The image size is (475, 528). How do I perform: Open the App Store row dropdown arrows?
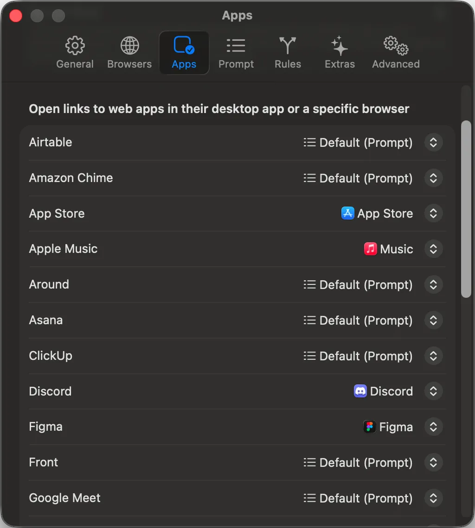click(x=434, y=213)
